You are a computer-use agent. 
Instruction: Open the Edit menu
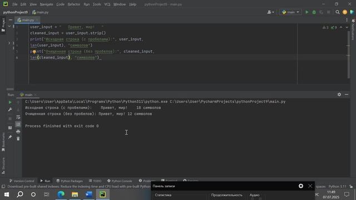coord(23,4)
